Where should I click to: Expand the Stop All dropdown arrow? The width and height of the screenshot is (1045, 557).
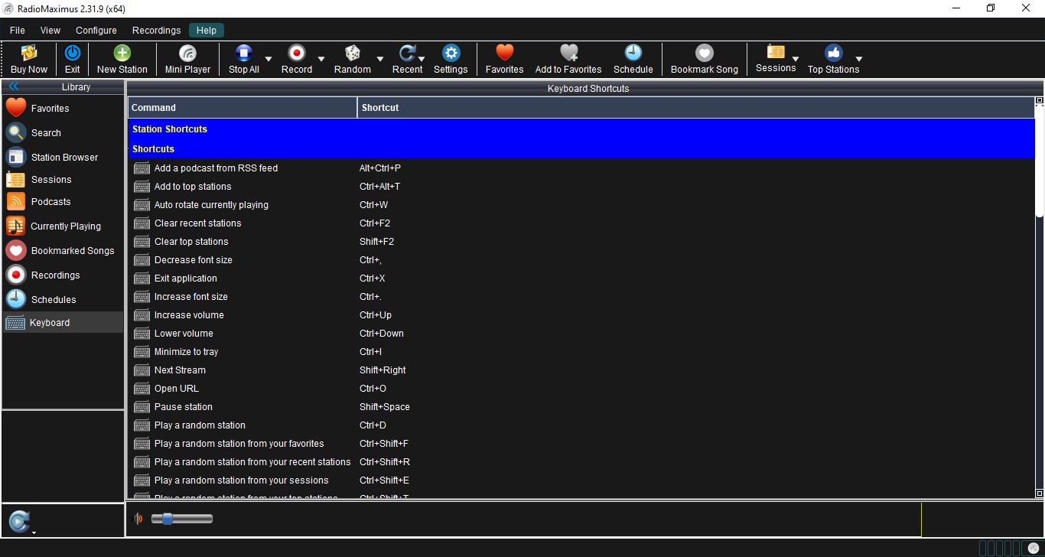point(268,59)
